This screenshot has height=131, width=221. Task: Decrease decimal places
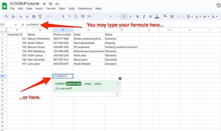(x=76, y=17)
